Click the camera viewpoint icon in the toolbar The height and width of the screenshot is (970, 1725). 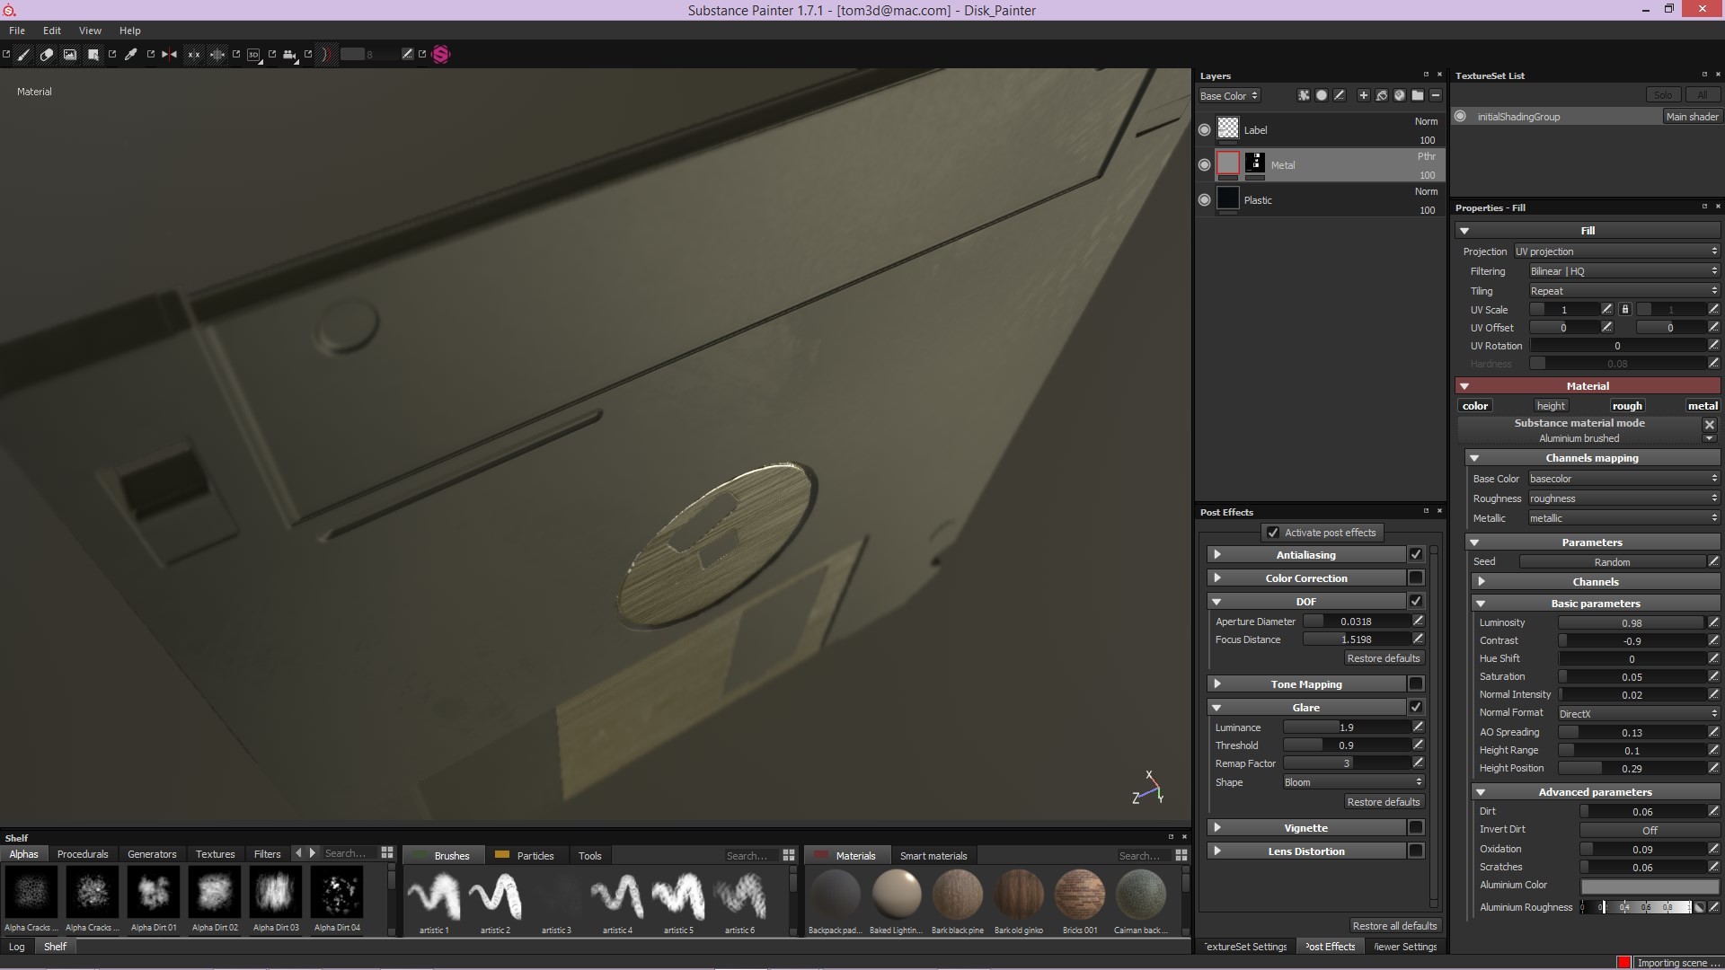point(289,55)
